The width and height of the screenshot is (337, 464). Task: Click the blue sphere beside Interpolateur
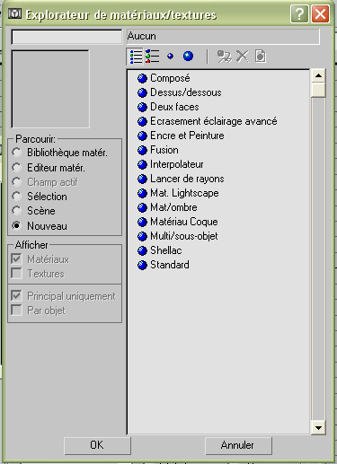tap(142, 164)
